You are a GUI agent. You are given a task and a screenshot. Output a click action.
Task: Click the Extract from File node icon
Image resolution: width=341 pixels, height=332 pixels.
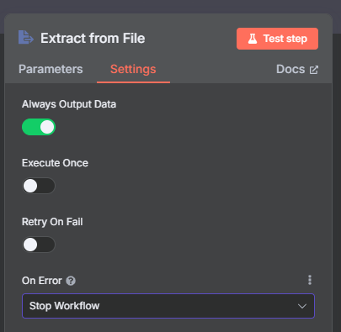click(x=26, y=38)
